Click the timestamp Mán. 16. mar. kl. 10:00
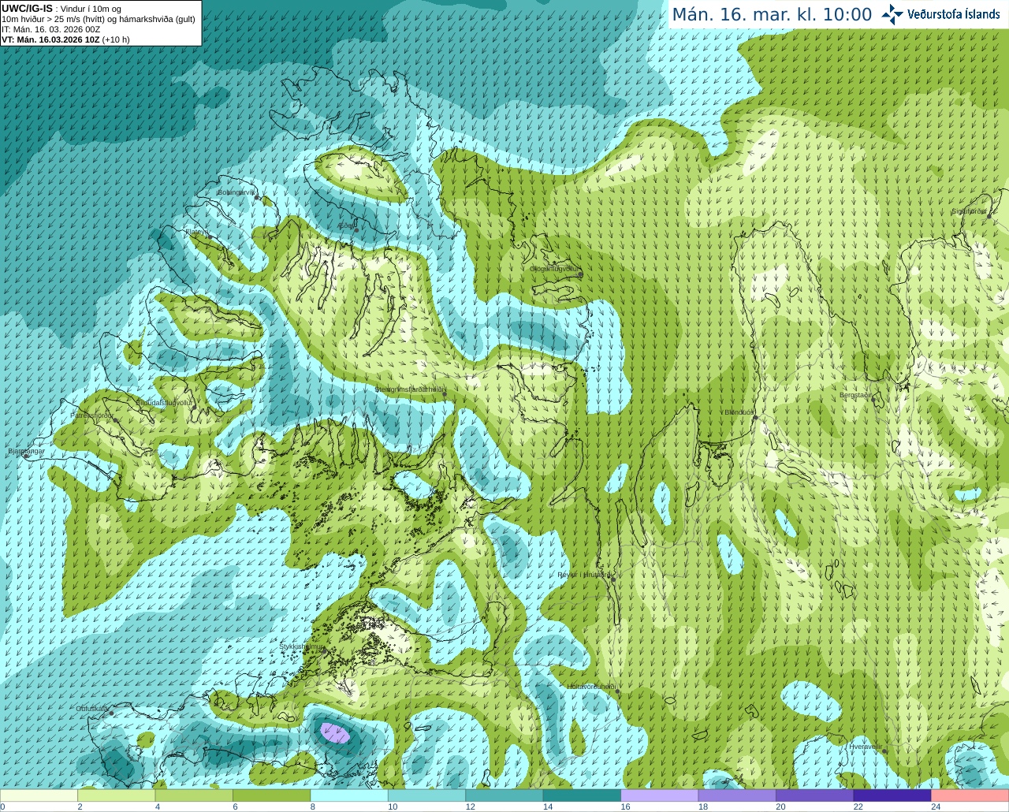The width and height of the screenshot is (1009, 812). point(772,15)
